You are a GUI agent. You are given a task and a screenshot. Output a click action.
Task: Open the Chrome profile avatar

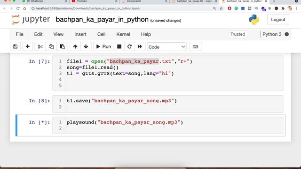click(x=290, y=8)
